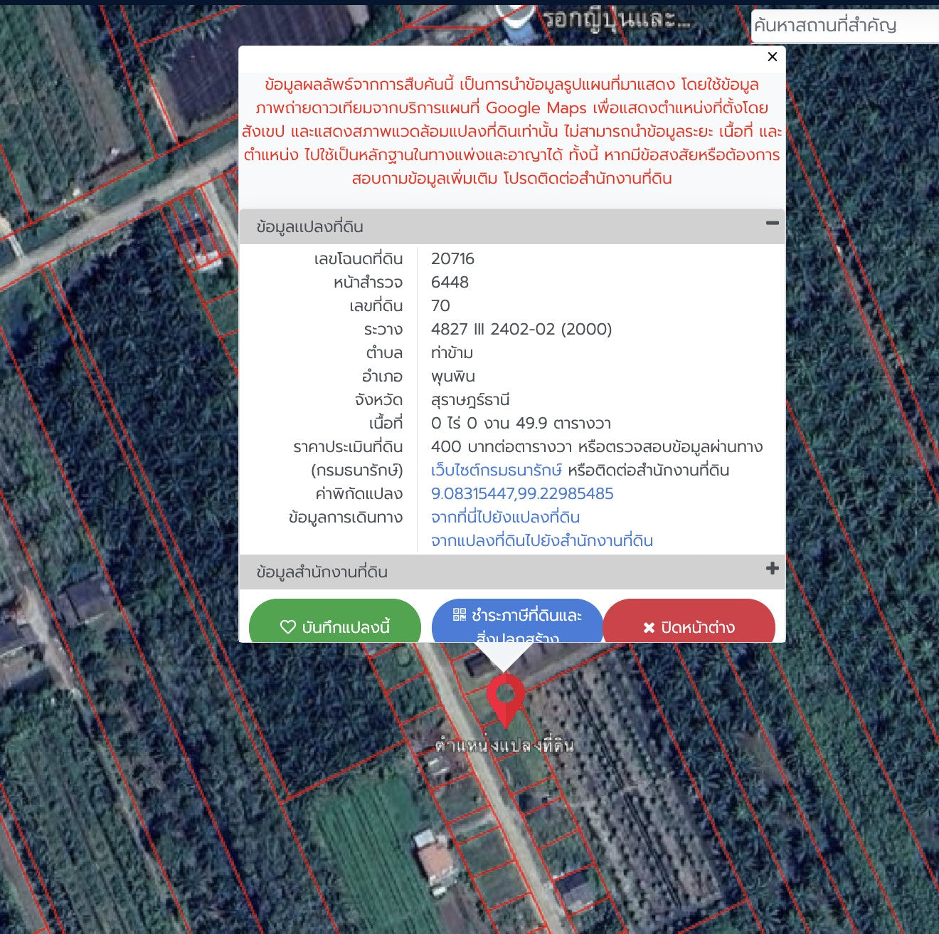Open the เว็บไซต์กรมธนารักษ์ link
This screenshot has width=939, height=934.
(x=497, y=471)
